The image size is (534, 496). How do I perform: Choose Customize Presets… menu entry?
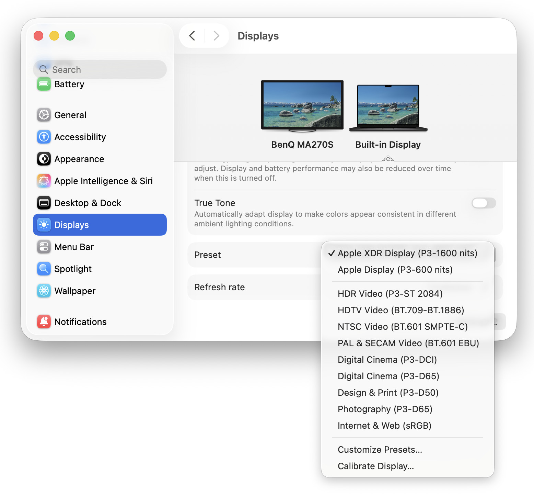[380, 450]
